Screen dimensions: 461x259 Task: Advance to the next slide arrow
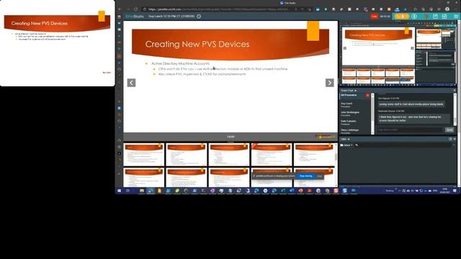[x=330, y=83]
